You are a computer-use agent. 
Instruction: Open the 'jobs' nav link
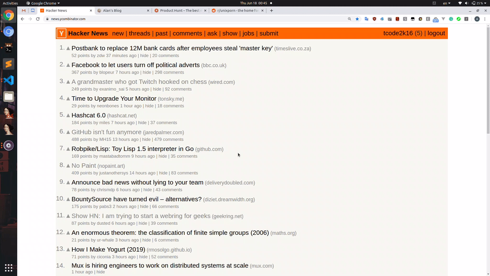(x=248, y=34)
